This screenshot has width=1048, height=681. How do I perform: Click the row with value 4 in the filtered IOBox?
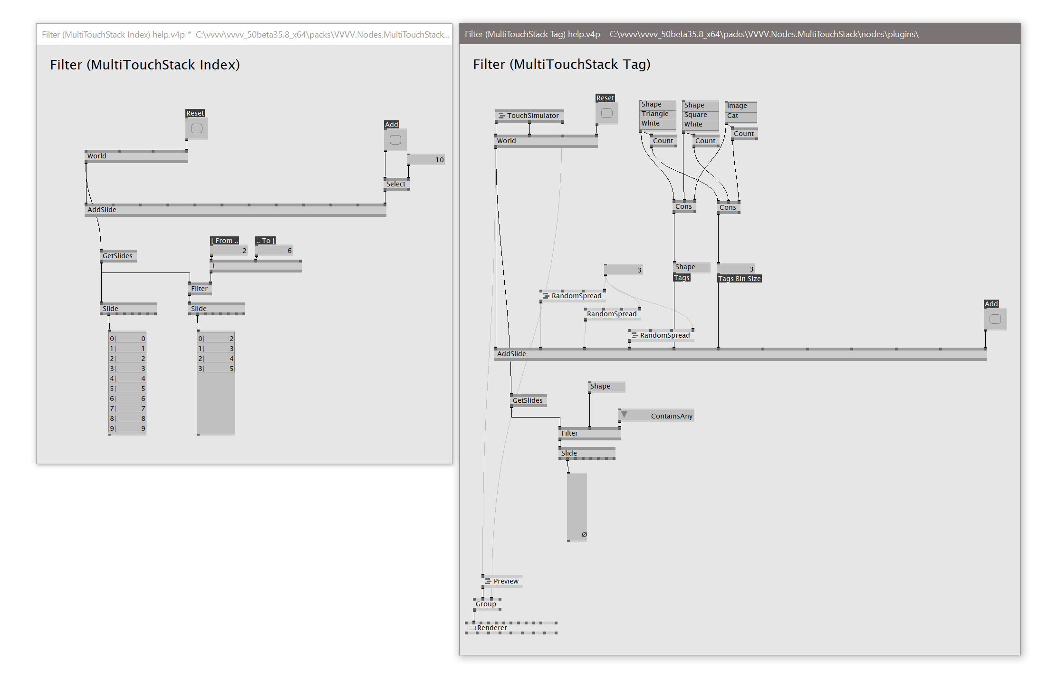(x=216, y=359)
